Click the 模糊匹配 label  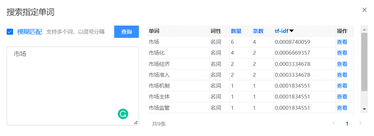[30, 32]
